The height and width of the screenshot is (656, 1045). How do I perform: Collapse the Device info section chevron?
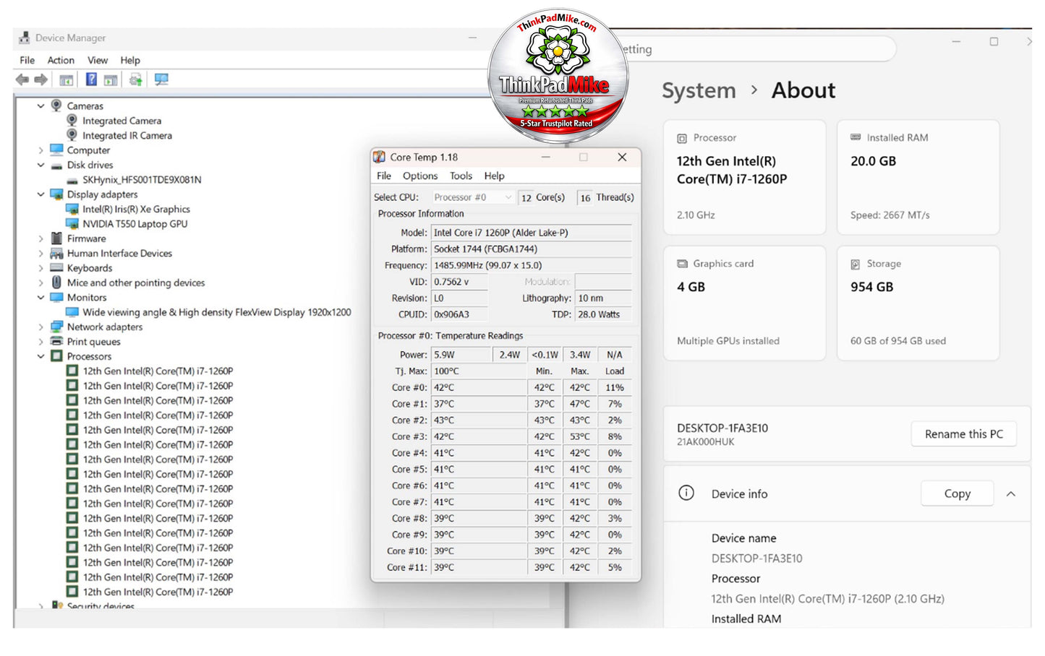click(x=1011, y=494)
